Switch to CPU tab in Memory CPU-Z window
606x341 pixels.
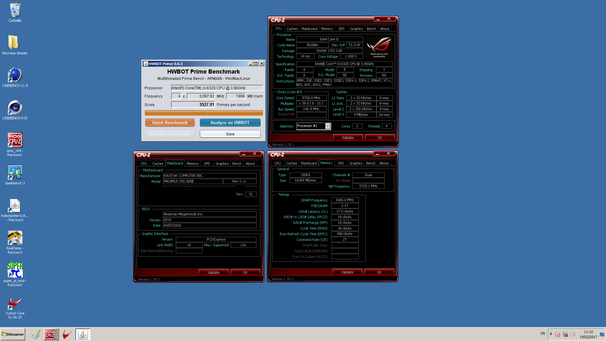pyautogui.click(x=277, y=163)
